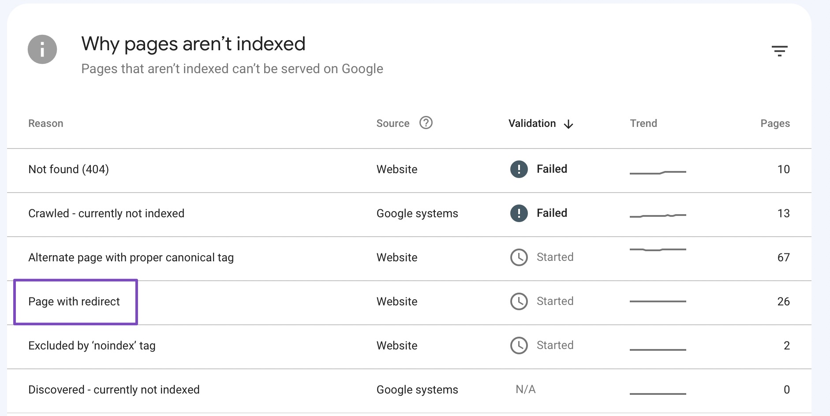This screenshot has height=416, width=830.
Task: Click clock icon in Page with redirect row
Action: click(x=519, y=301)
